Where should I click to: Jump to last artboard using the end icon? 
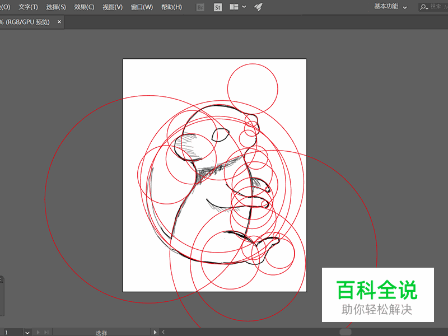[x=46, y=332]
